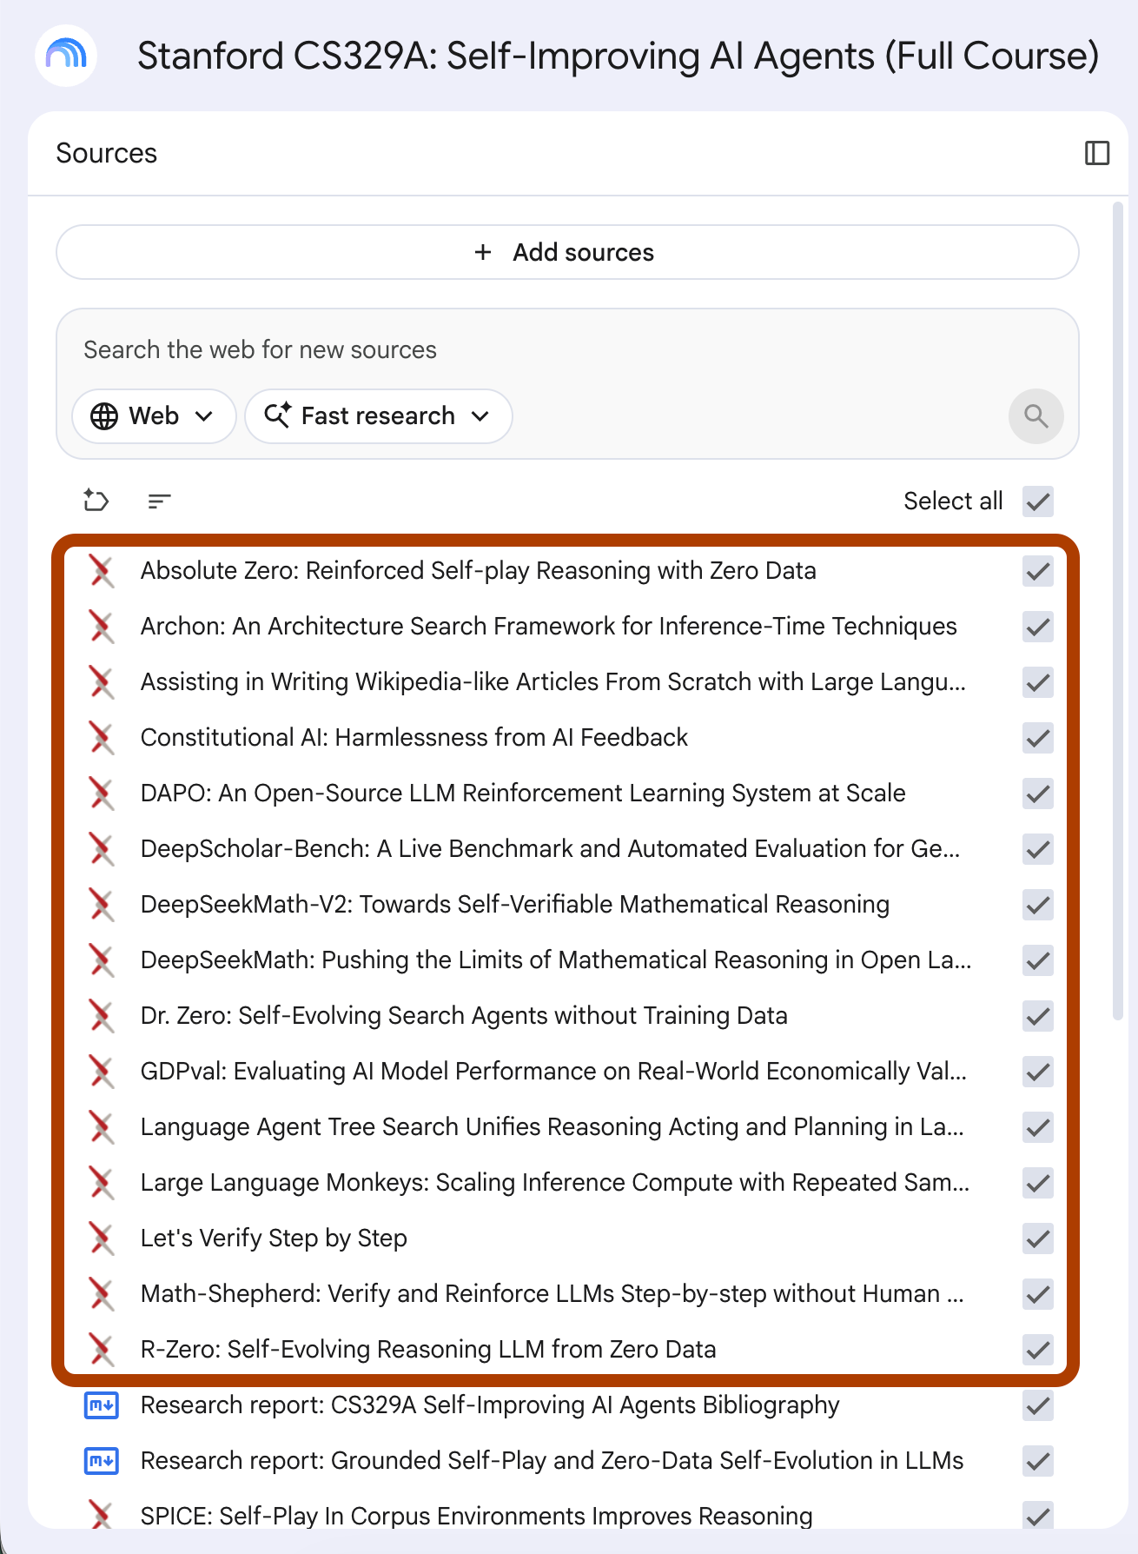This screenshot has height=1554, width=1138.
Task: Open source titled Dr. Zero: Self-Evolving Search Agents
Action: 464,1016
